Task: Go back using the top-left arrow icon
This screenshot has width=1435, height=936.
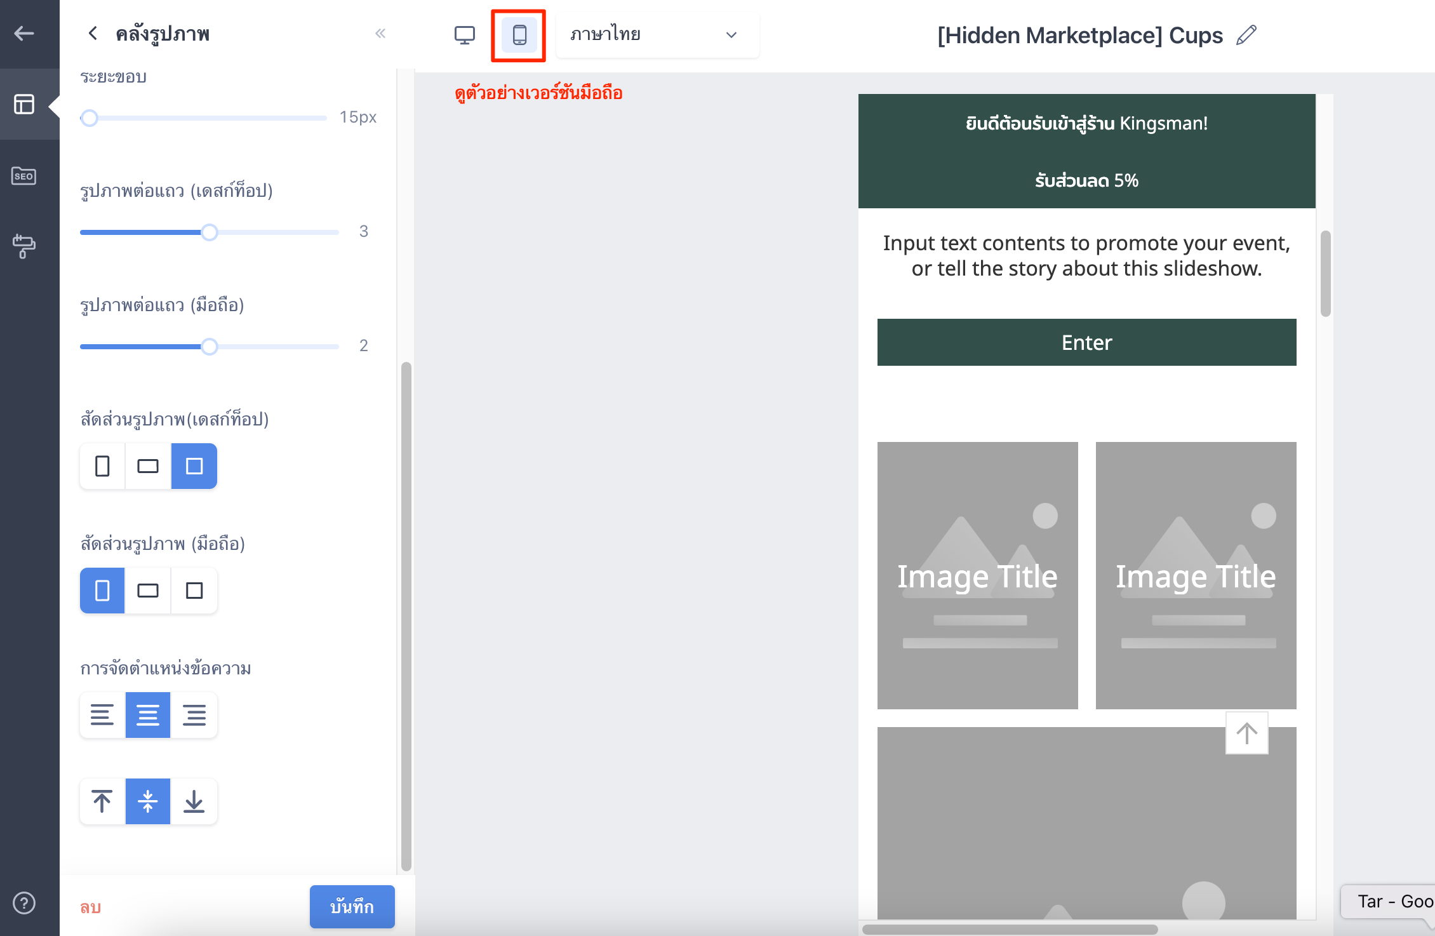Action: 24,33
